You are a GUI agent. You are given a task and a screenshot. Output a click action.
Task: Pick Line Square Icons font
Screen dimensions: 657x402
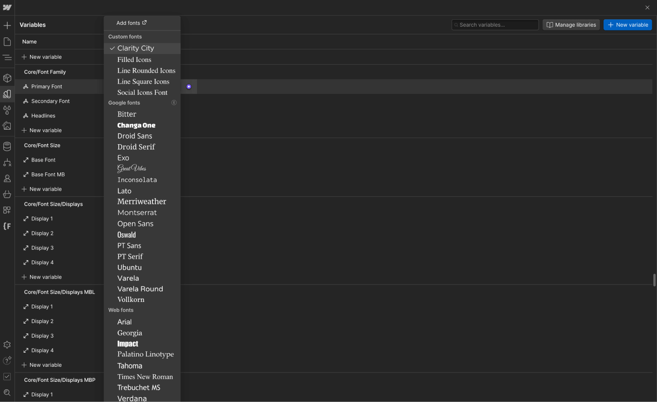[x=142, y=82]
